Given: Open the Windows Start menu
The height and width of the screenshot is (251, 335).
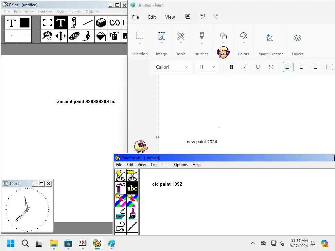Looking at the screenshot, I should coord(10,243).
